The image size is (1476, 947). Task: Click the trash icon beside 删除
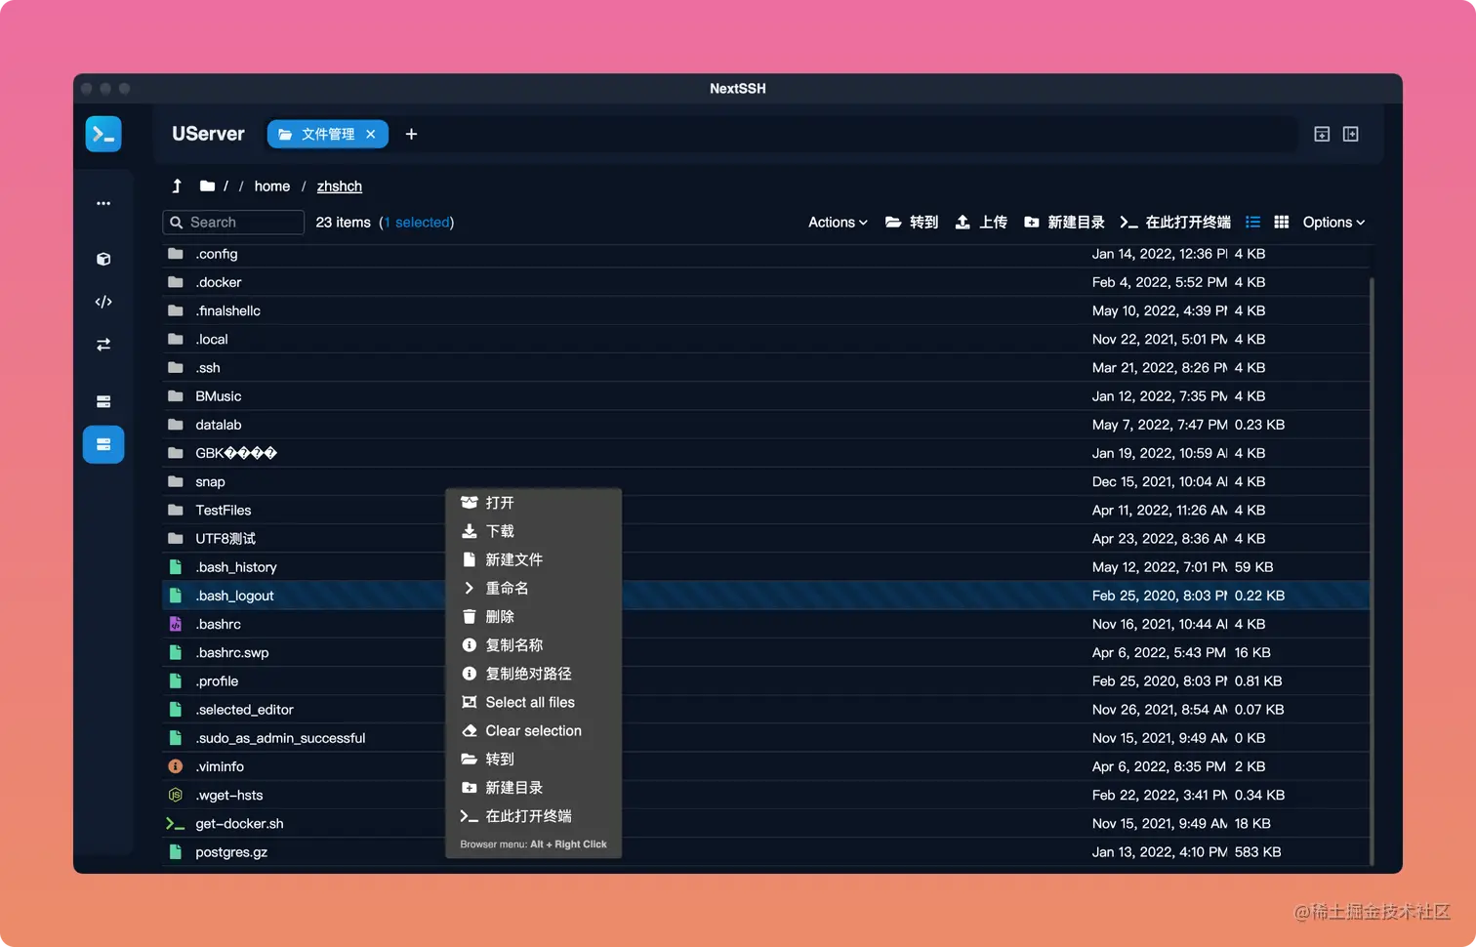(x=470, y=616)
